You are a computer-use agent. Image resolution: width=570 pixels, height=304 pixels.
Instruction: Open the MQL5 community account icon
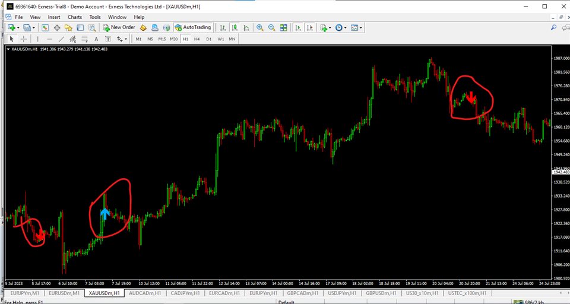[155, 28]
